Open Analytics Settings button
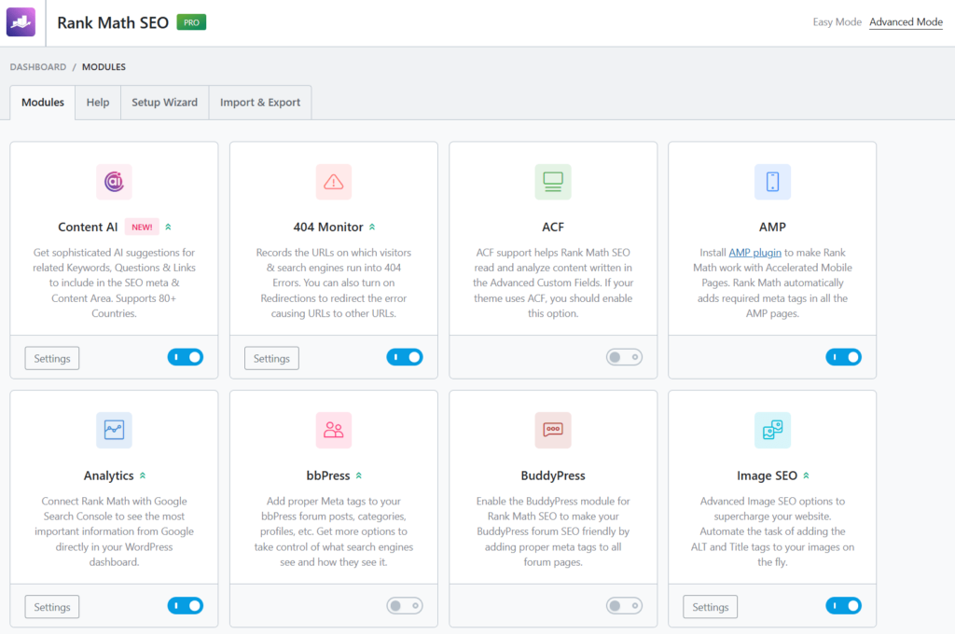 pos(52,607)
